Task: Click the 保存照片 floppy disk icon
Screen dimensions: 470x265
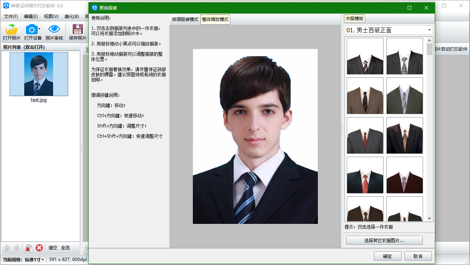Action: 77,29
